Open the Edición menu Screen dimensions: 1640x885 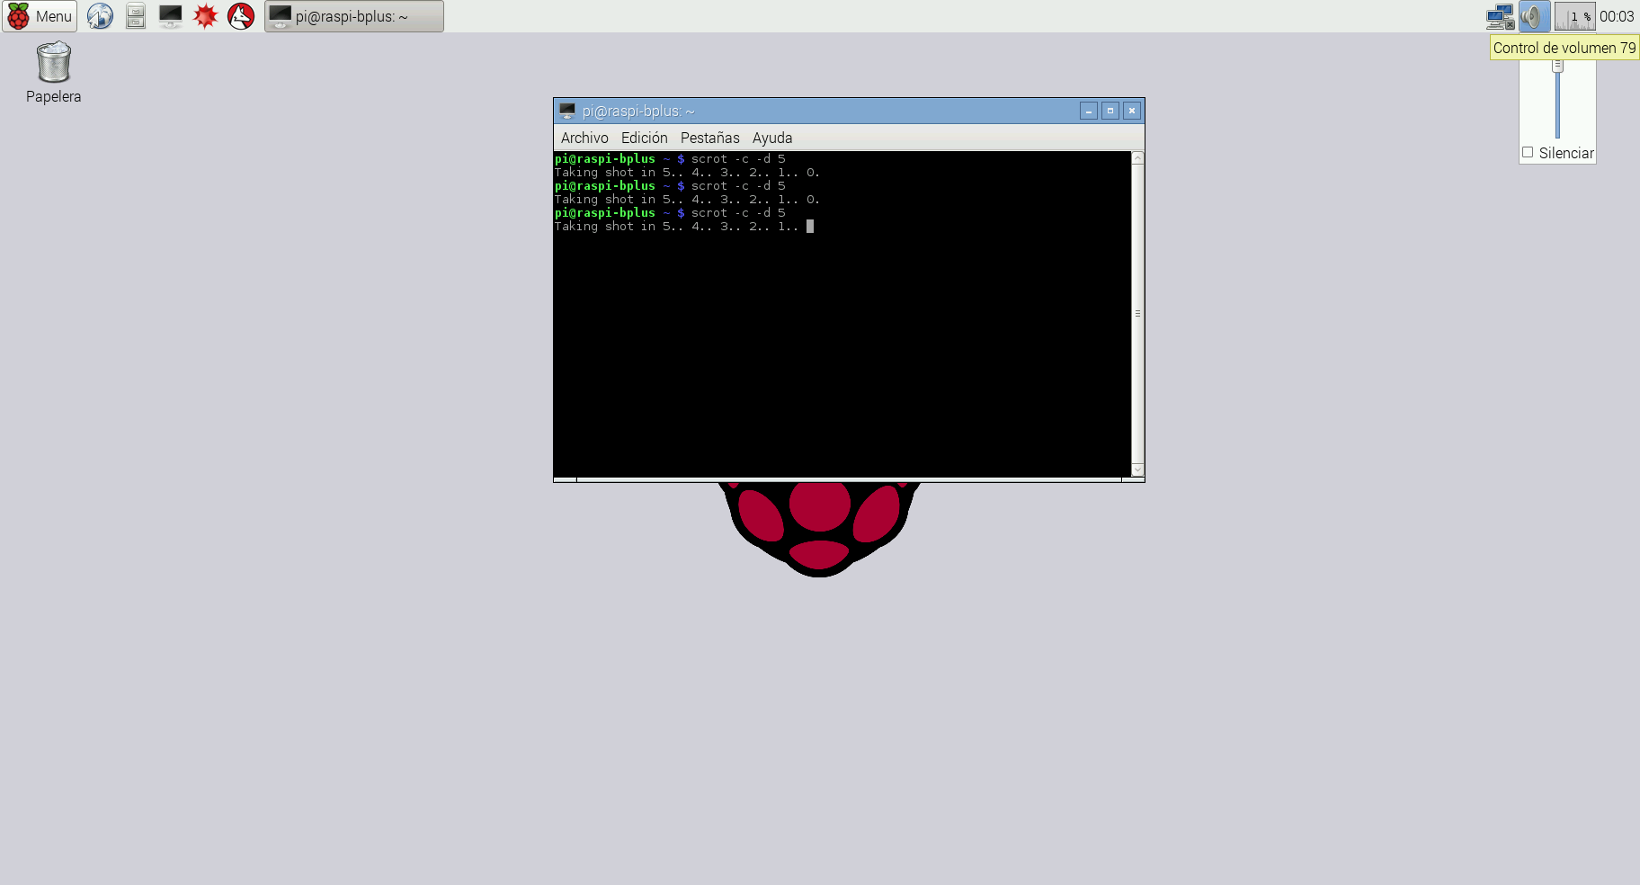click(x=644, y=138)
